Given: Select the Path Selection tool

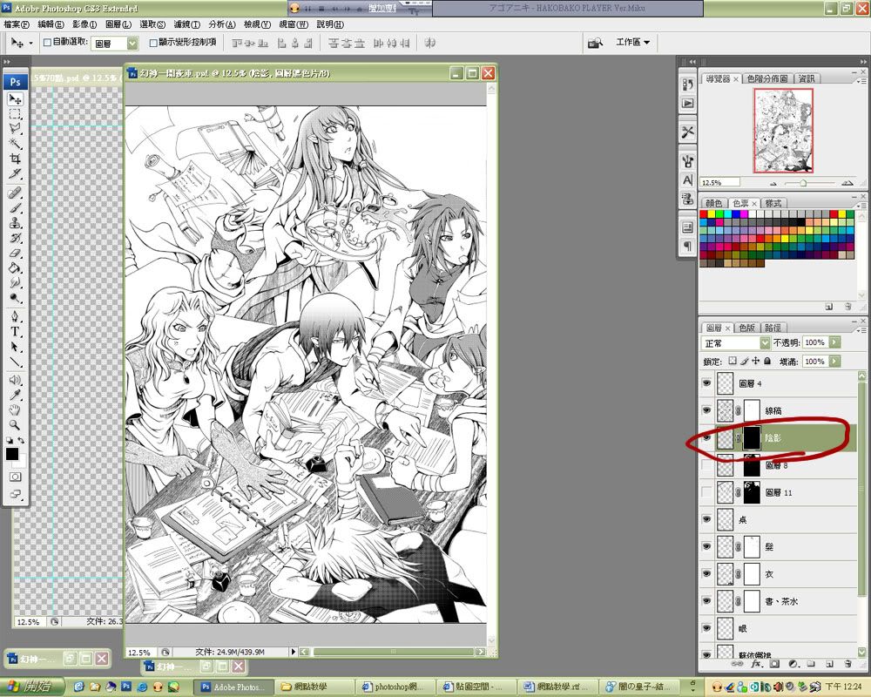Looking at the screenshot, I should 15,347.
